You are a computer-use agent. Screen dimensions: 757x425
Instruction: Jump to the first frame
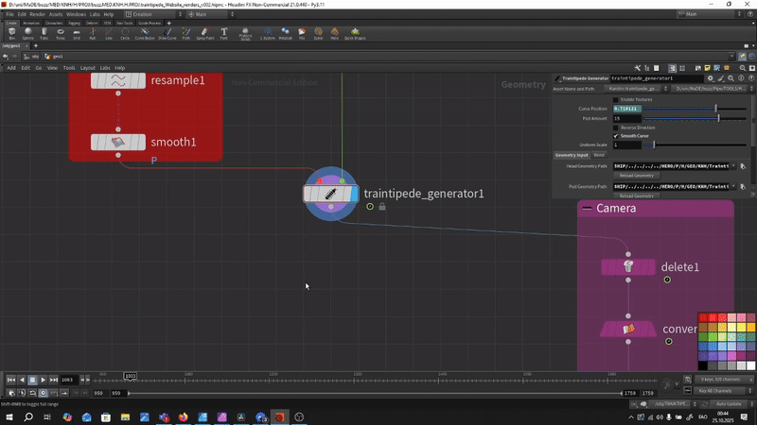11,380
